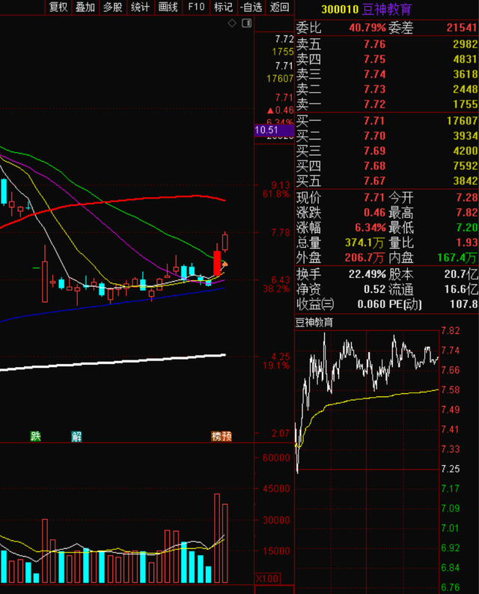This screenshot has width=479, height=594.
Task: Click the purple 10.51 price marker
Action: click(x=274, y=130)
